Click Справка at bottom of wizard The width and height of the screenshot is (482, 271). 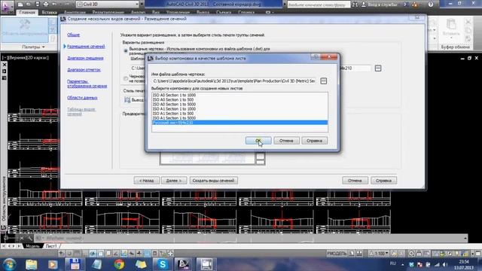click(x=383, y=181)
